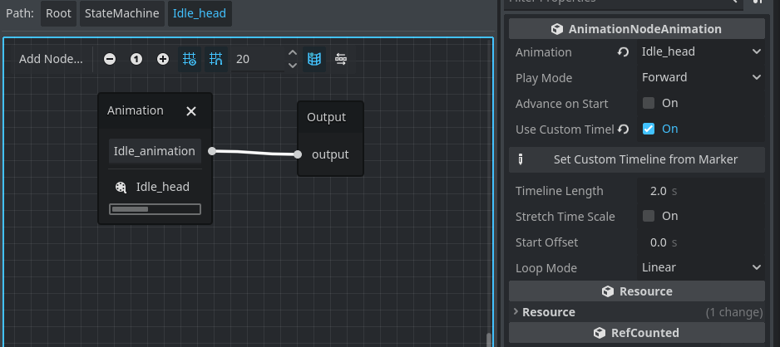The width and height of the screenshot is (780, 347).
Task: Open the Animation dropdown showing Idle_head
Action: [x=700, y=52]
